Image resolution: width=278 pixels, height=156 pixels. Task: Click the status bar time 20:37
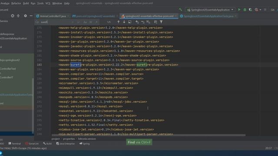pyautogui.click(x=268, y=148)
